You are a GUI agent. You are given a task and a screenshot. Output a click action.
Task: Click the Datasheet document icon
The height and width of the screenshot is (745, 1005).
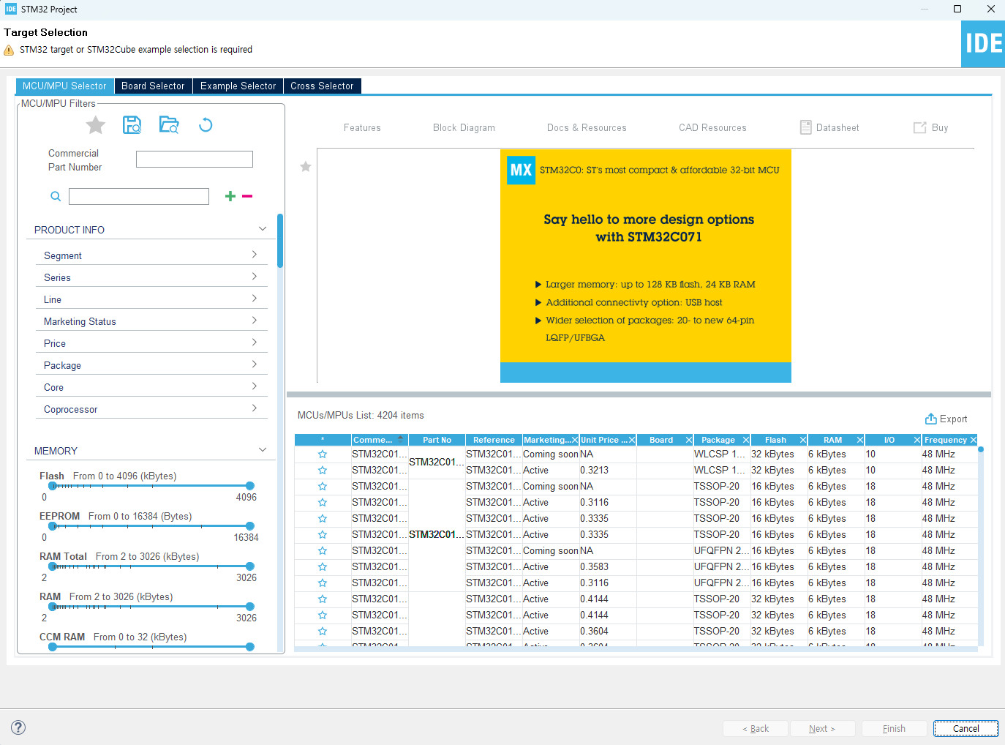[x=806, y=127]
